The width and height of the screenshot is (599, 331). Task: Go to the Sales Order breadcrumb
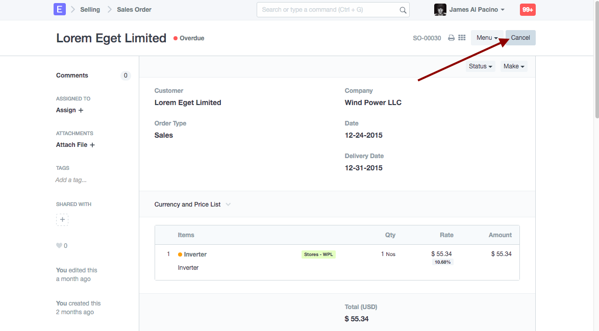coord(134,10)
